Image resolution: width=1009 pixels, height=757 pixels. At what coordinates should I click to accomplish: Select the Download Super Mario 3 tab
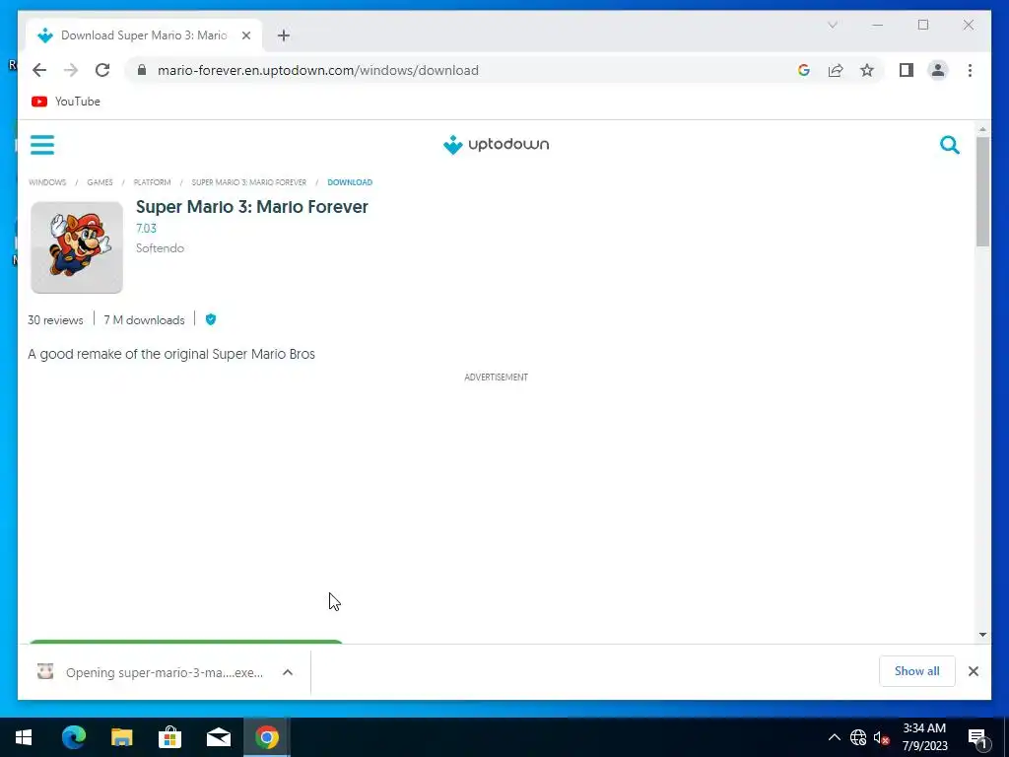click(x=144, y=35)
